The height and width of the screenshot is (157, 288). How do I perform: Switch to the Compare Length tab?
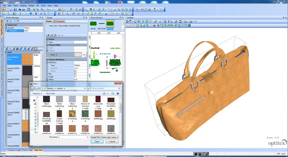tap(14, 150)
